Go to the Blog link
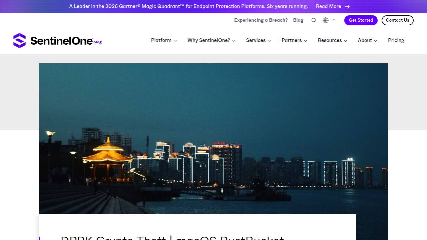This screenshot has height=240, width=427. (x=298, y=20)
